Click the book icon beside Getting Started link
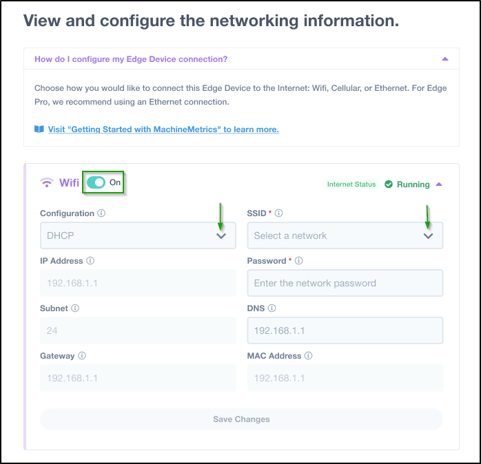The height and width of the screenshot is (464, 481). coord(39,129)
